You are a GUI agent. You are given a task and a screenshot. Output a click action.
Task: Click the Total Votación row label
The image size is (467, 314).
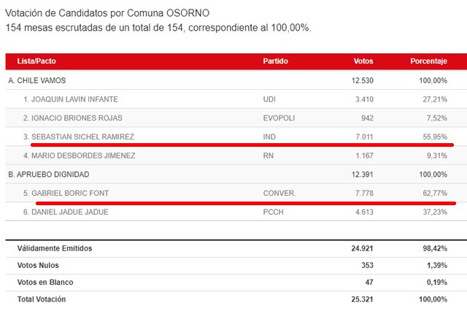click(42, 299)
